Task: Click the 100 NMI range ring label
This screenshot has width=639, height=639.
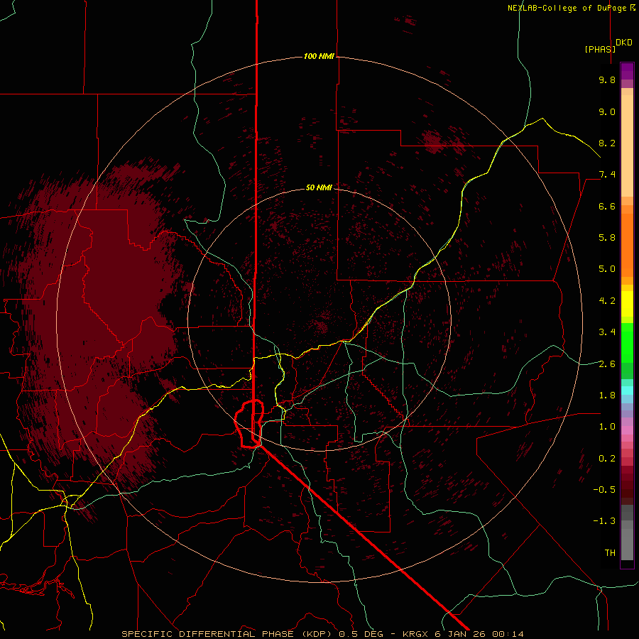Action: [319, 56]
